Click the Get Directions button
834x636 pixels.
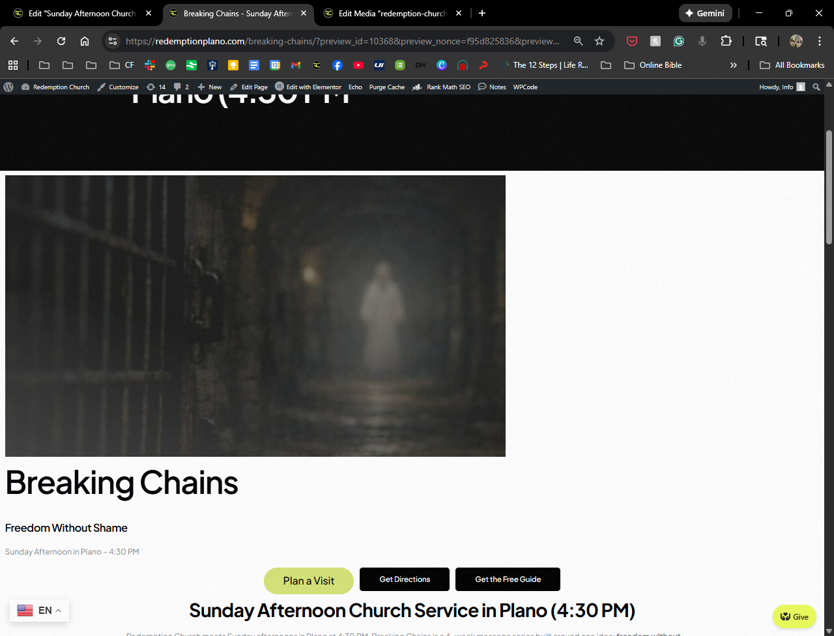[405, 579]
